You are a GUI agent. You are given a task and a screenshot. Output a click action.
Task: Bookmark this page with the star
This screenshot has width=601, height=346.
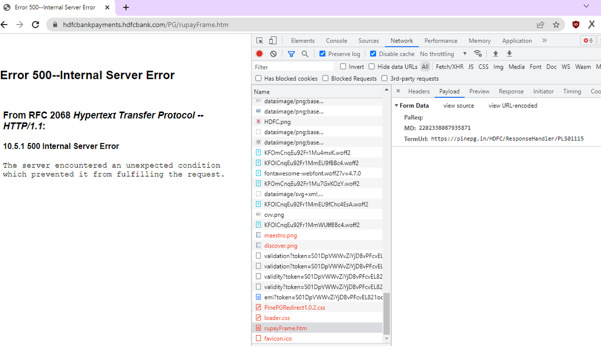coord(556,24)
